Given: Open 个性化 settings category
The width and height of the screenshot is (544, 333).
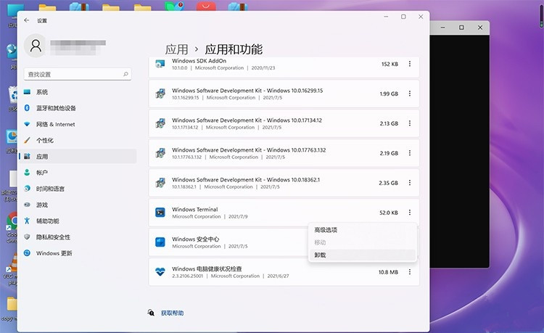Looking at the screenshot, I should point(77,140).
